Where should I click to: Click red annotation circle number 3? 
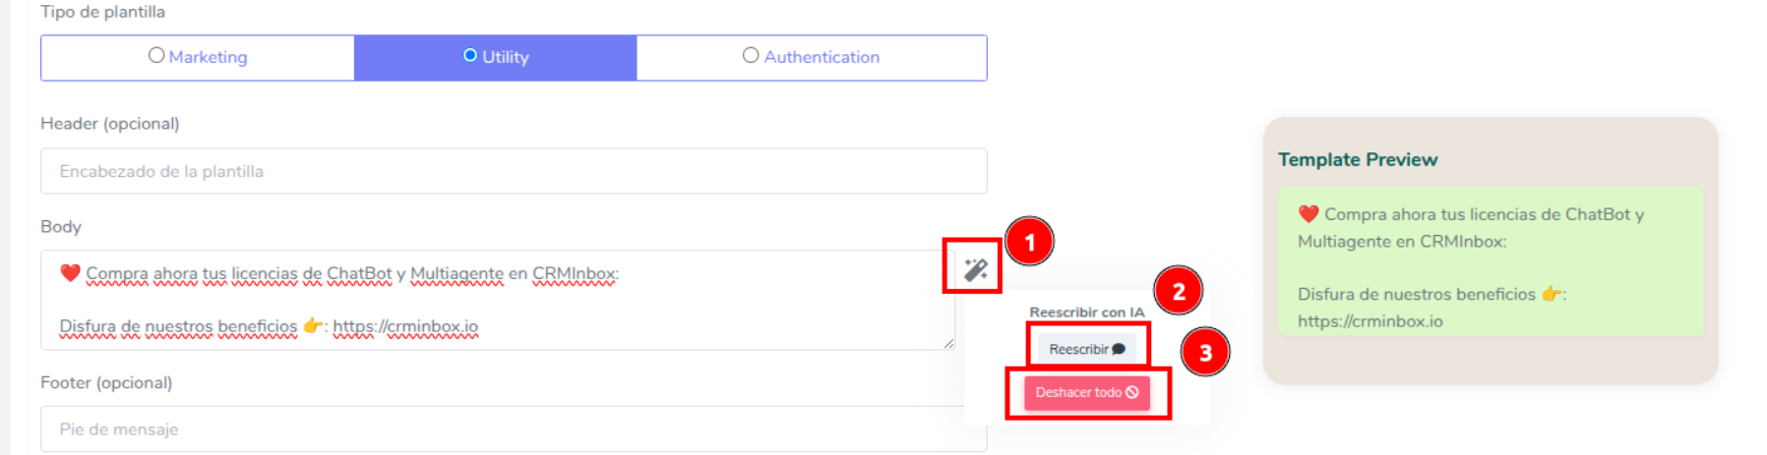[1205, 352]
